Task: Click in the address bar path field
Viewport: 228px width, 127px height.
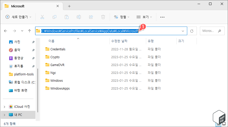Action: [111, 31]
